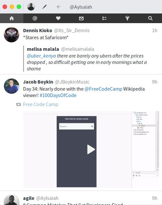
Task: Go back using the arrow icon
Action: coord(59,7)
